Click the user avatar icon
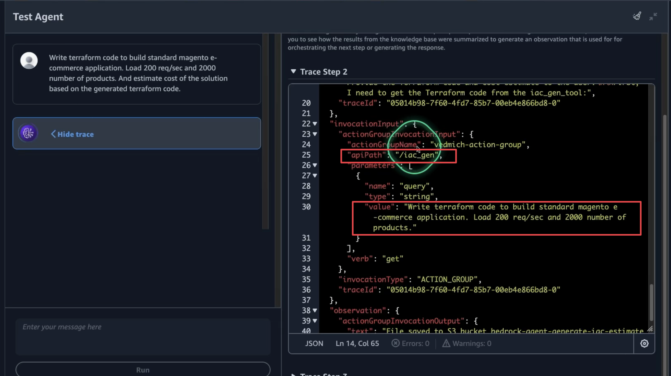The image size is (671, 376). tap(29, 60)
